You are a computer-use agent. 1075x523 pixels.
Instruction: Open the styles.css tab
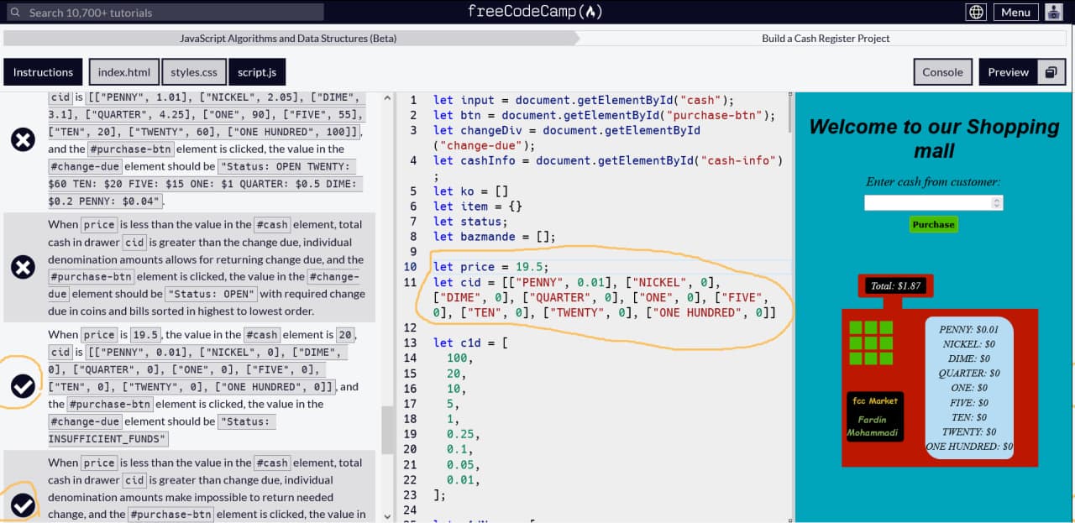click(193, 72)
